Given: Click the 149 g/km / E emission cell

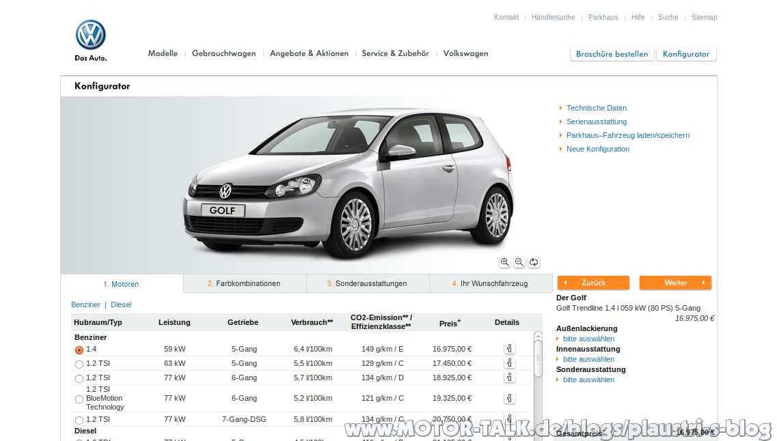Looking at the screenshot, I should point(382,349).
